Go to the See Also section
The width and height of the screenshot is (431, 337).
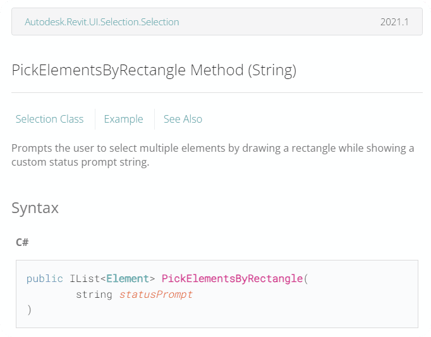(x=183, y=119)
